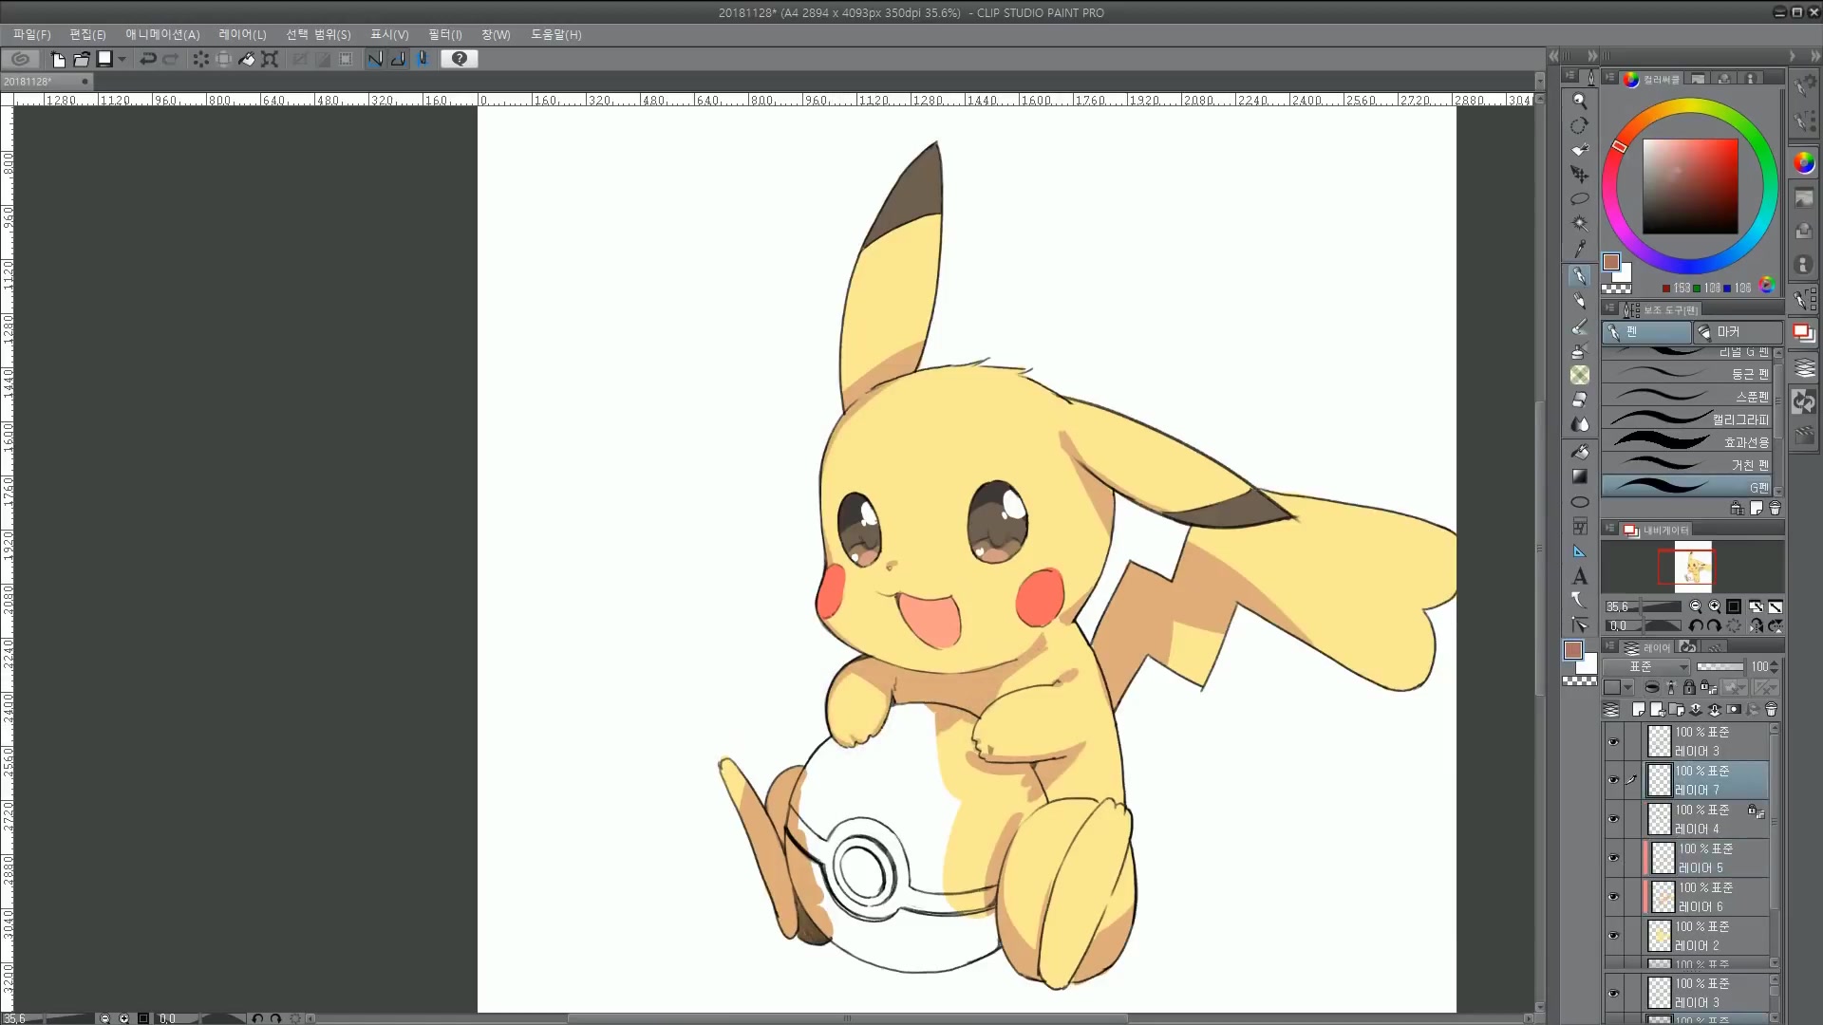Select the 캘리그라피 pen brush
1823x1025 pixels.
click(1685, 419)
